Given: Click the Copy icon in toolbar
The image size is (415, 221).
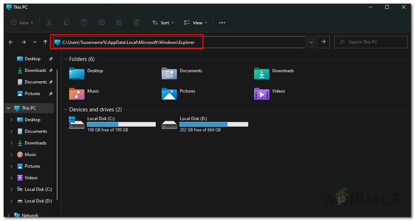Looking at the screenshot, I should [x=67, y=22].
